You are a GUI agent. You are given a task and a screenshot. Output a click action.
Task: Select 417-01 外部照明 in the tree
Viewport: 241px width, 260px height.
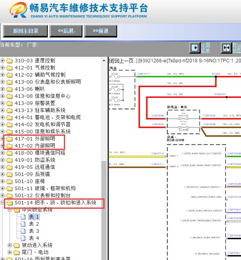coord(35,138)
